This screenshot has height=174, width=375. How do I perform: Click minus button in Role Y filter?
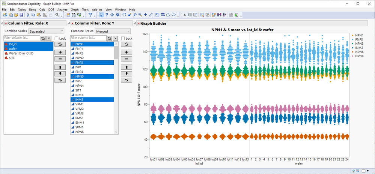tap(126, 59)
